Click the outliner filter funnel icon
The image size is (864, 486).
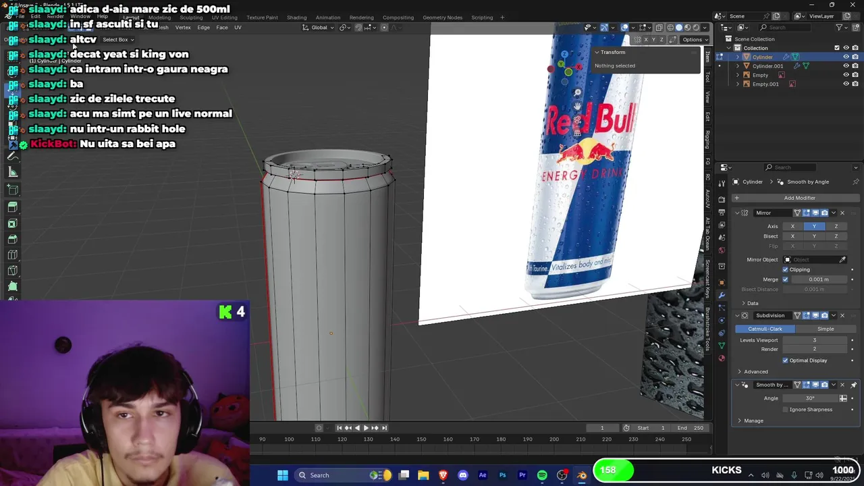click(x=839, y=27)
